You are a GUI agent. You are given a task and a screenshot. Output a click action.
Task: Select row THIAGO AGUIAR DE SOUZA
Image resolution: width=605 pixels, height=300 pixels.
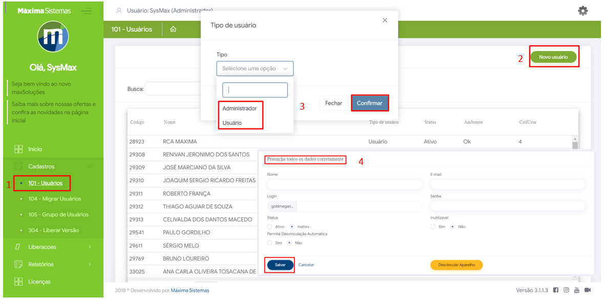(193, 206)
